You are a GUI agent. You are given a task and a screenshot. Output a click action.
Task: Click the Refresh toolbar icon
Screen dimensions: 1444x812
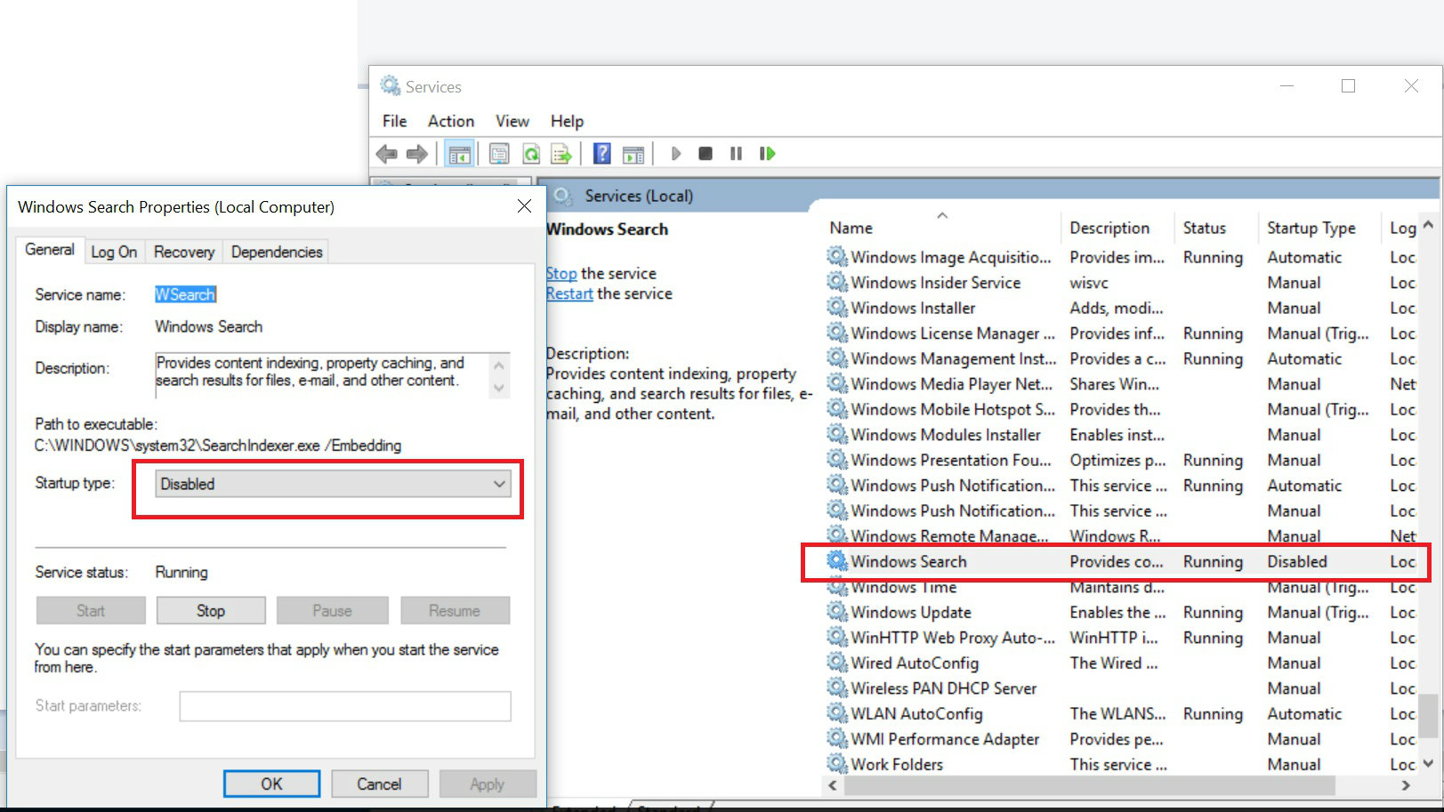pos(531,154)
